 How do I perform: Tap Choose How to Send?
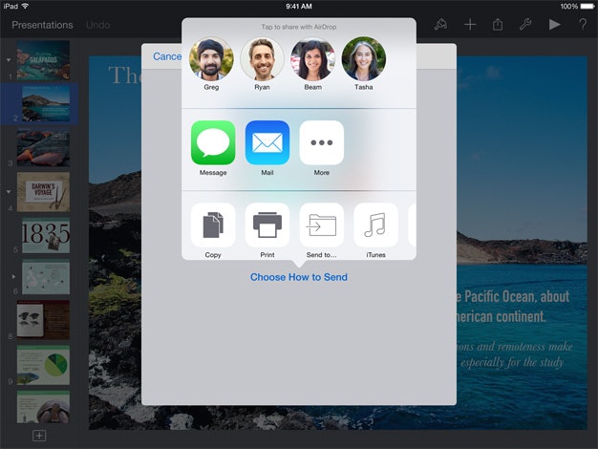299,277
